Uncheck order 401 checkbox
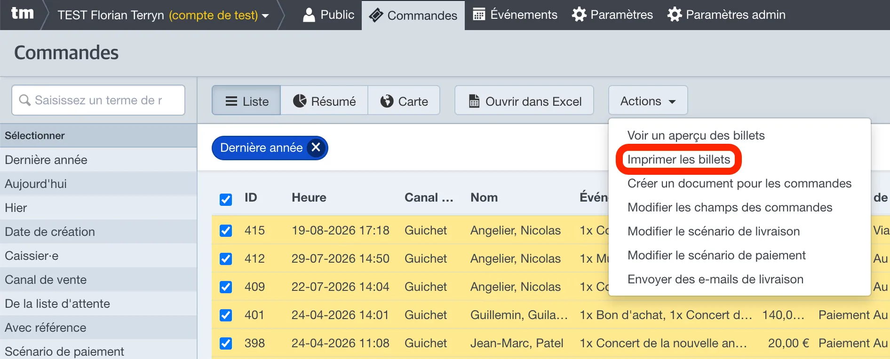 tap(226, 315)
